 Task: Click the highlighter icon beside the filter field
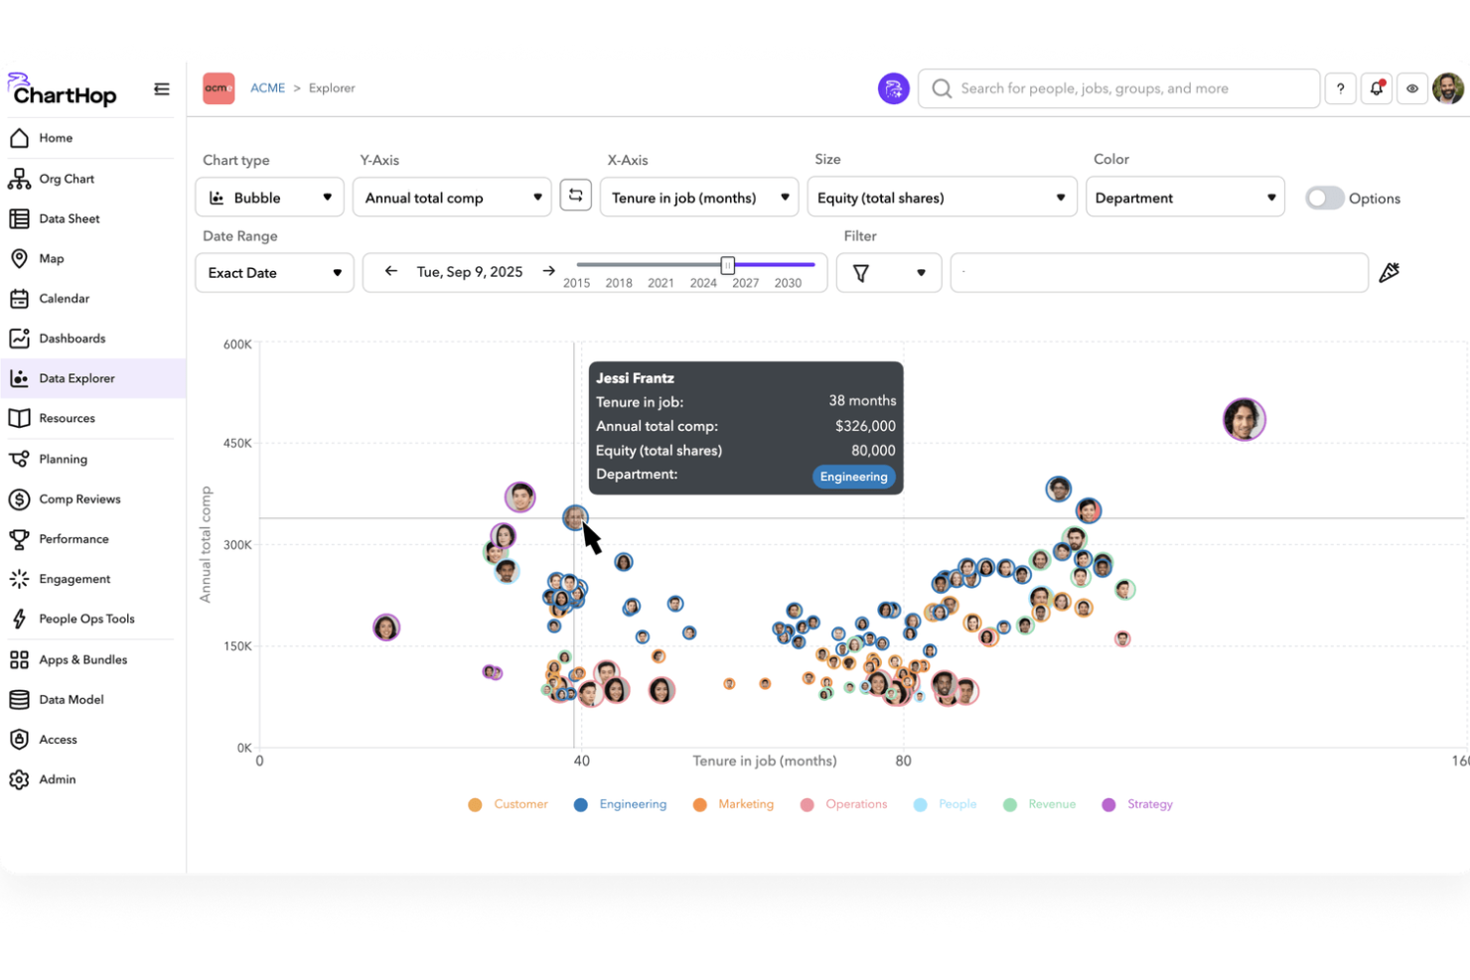click(1390, 271)
